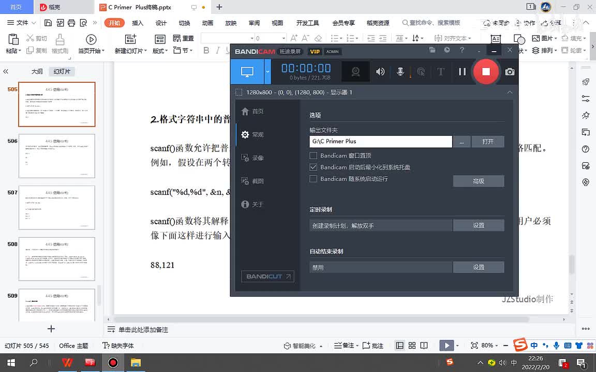Switch to the 插入 ribbon tab
Image resolution: width=596 pixels, height=372 pixels.
pyautogui.click(x=138, y=23)
